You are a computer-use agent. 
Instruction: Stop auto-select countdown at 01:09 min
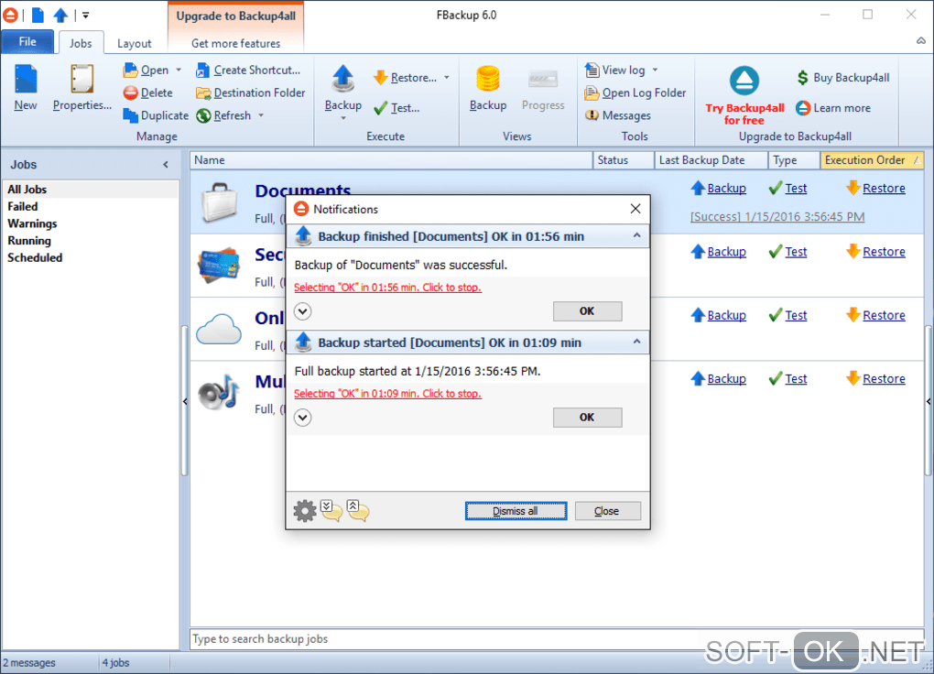[x=387, y=393]
